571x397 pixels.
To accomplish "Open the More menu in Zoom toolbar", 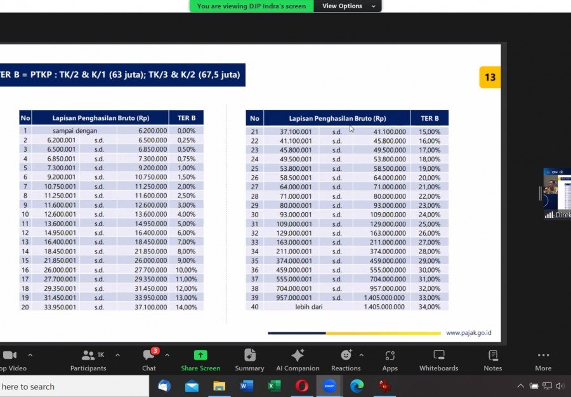I will click(543, 359).
